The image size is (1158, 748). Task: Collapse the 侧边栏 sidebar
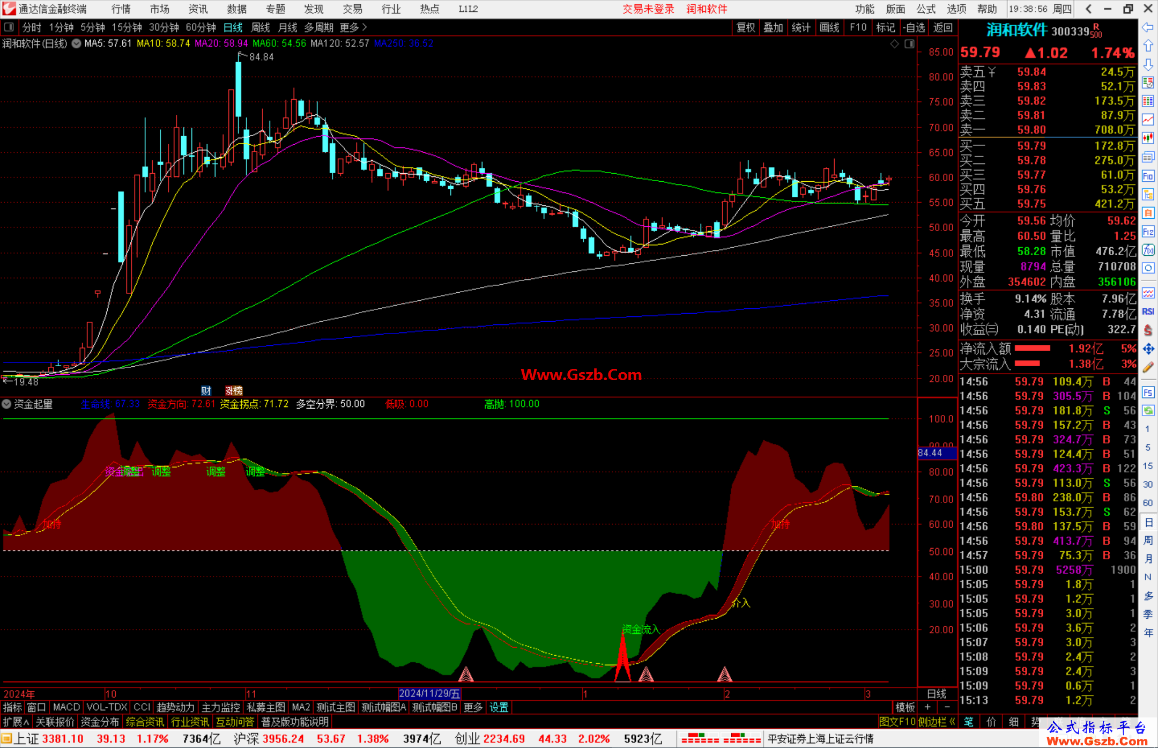click(937, 722)
